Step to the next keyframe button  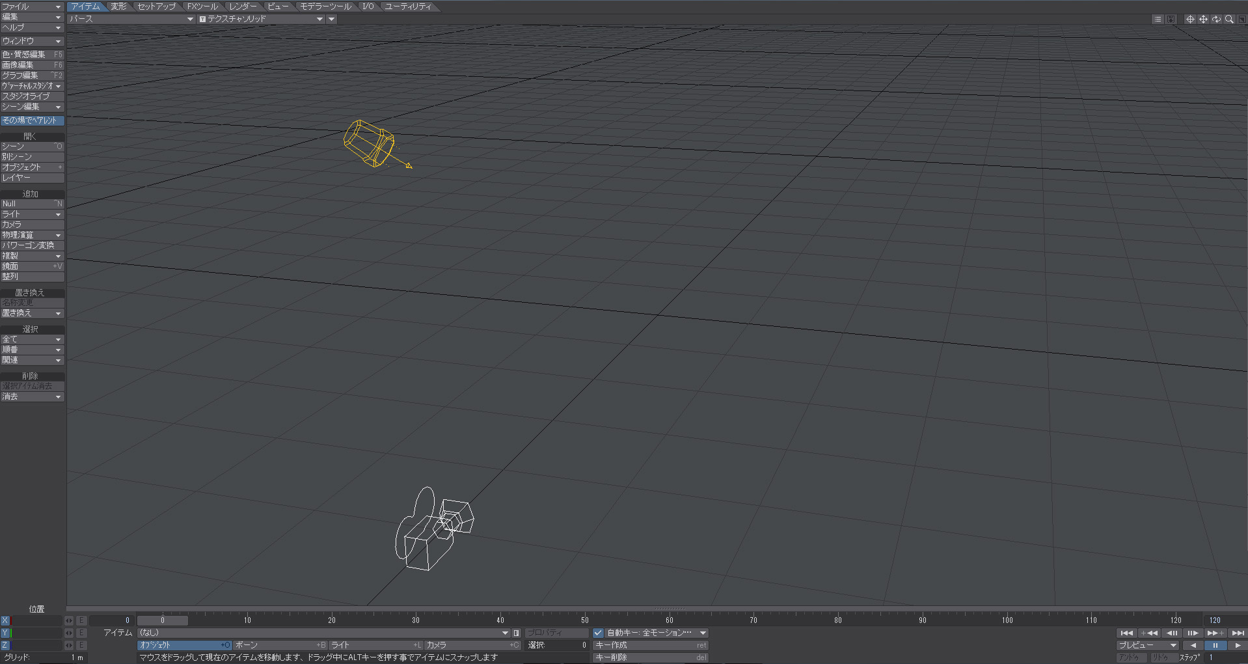tap(1215, 633)
